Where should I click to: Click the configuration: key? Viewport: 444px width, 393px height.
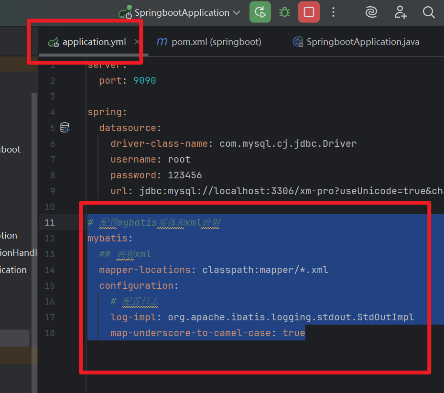pos(139,285)
